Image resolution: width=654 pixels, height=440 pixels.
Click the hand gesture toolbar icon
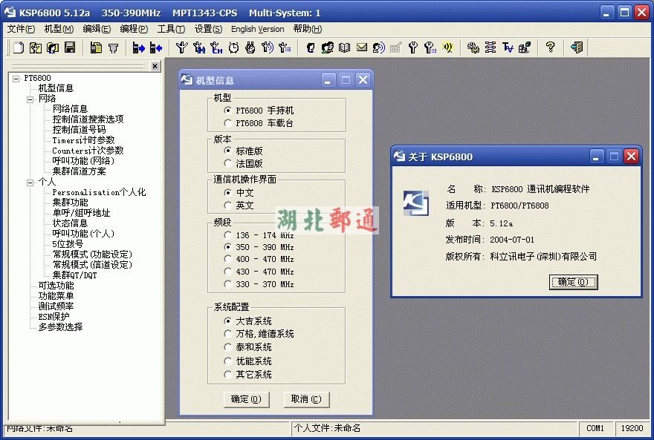(250, 47)
